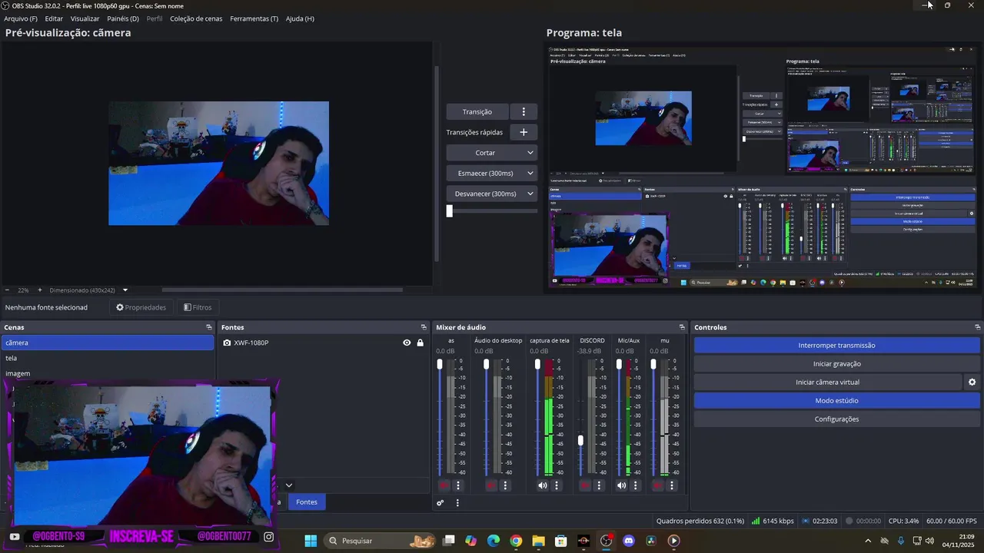Unmute the 'mu' audio channel
Screen dimensions: 984x553
click(657, 485)
